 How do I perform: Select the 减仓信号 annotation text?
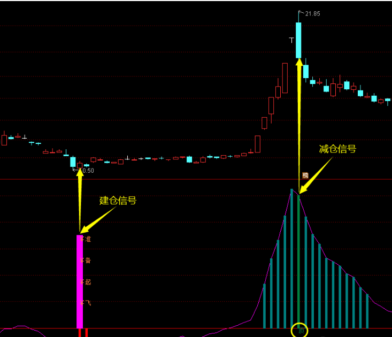click(x=337, y=149)
